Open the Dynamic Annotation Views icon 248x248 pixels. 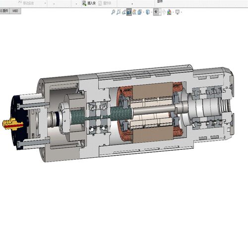134,12
